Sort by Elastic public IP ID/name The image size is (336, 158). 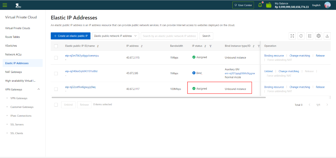pos(98,46)
